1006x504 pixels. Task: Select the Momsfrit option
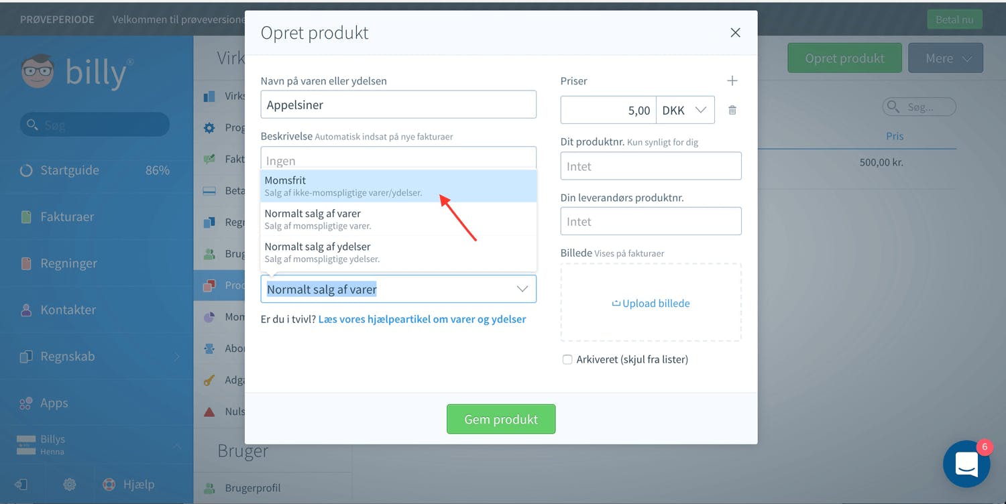[x=398, y=186]
